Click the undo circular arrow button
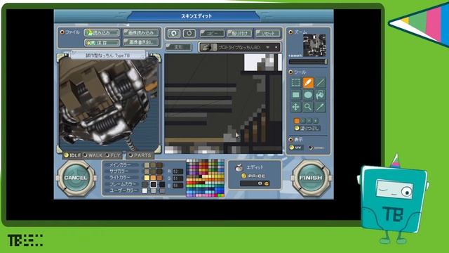Screen dimensions: 449x253 tap(174, 34)
